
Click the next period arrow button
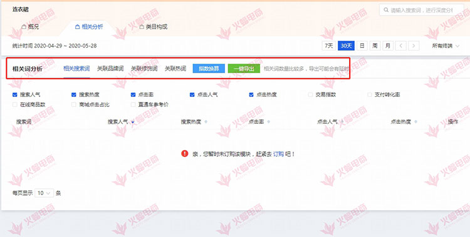coord(414,46)
